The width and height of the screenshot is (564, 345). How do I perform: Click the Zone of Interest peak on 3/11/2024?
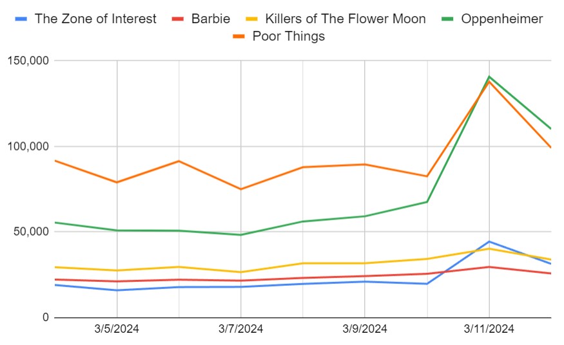coord(489,241)
